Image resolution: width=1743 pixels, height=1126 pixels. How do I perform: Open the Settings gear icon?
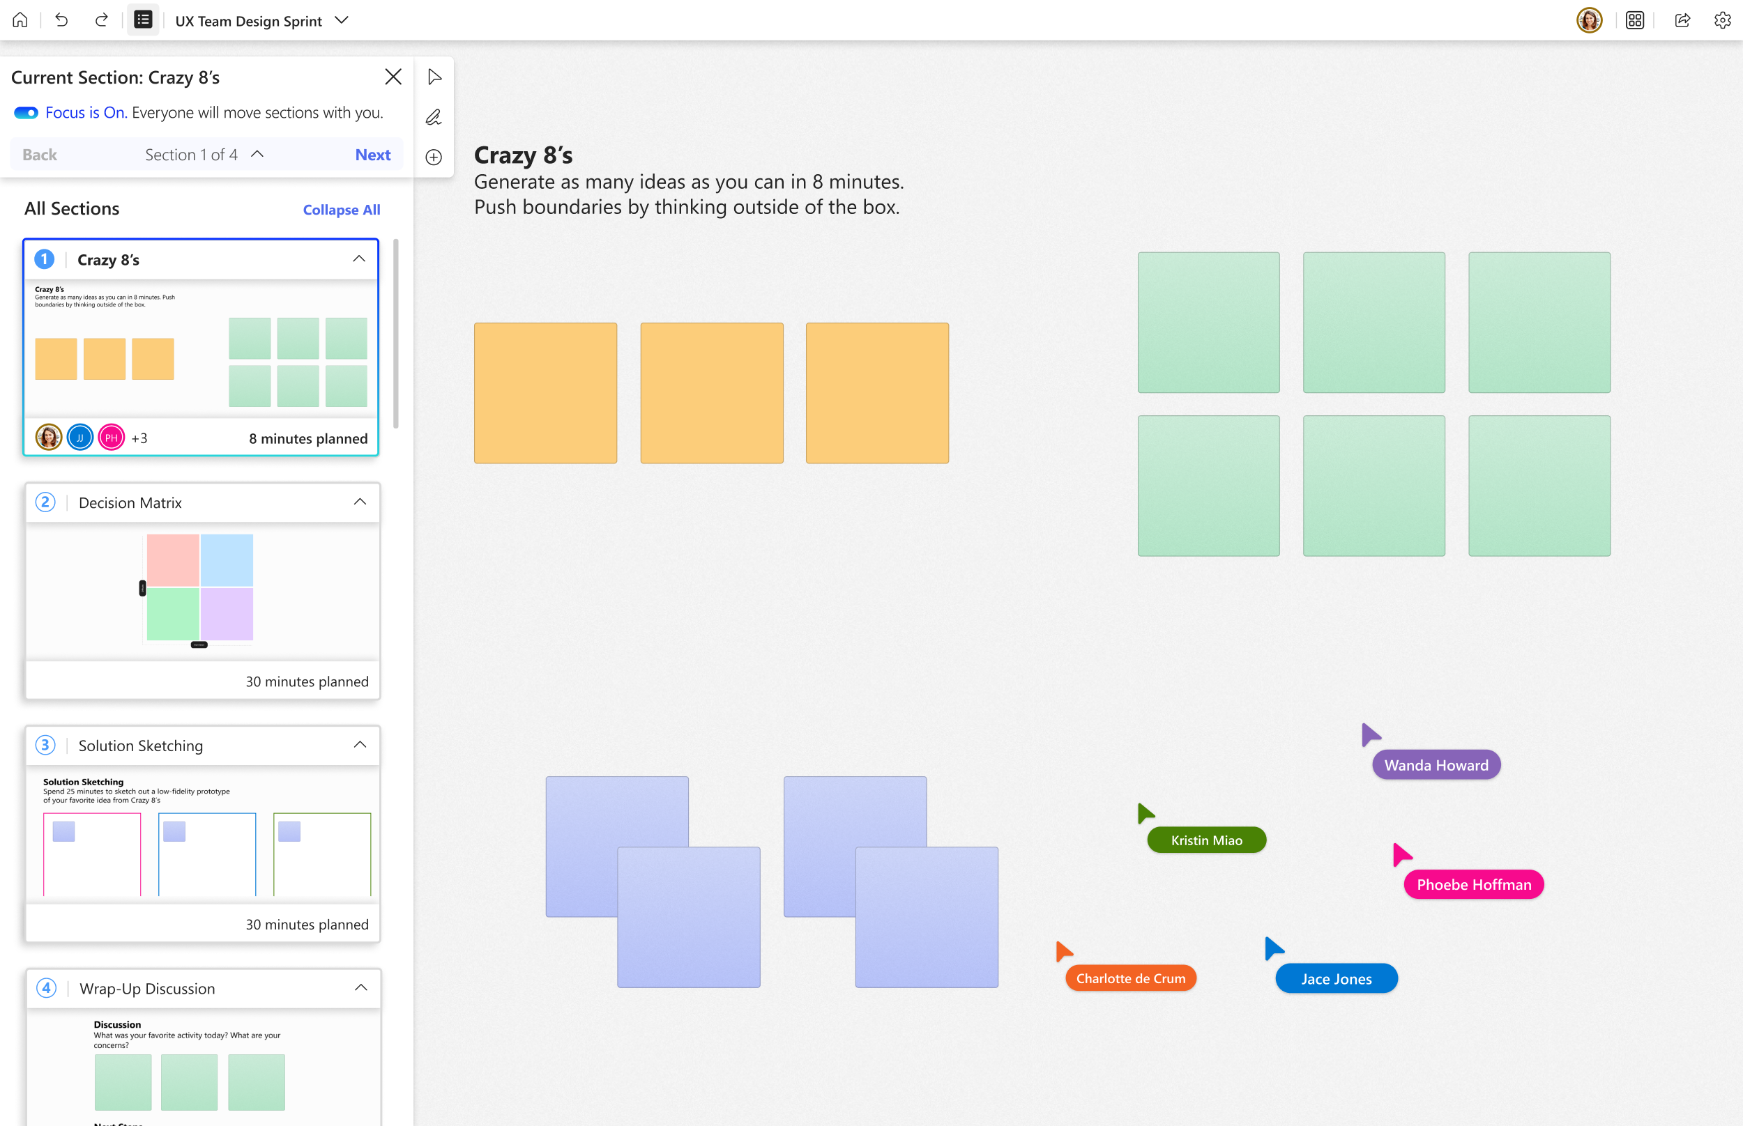(1723, 20)
